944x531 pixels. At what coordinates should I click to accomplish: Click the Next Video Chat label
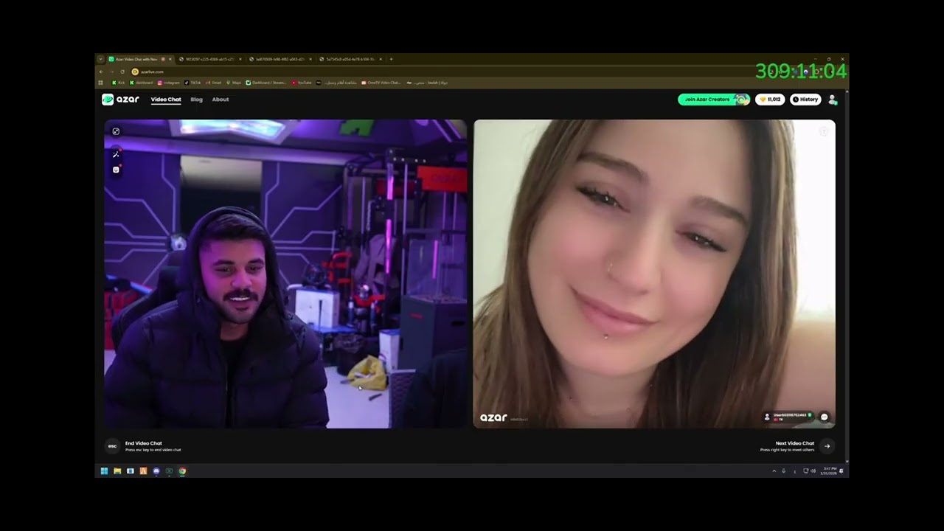coord(795,443)
